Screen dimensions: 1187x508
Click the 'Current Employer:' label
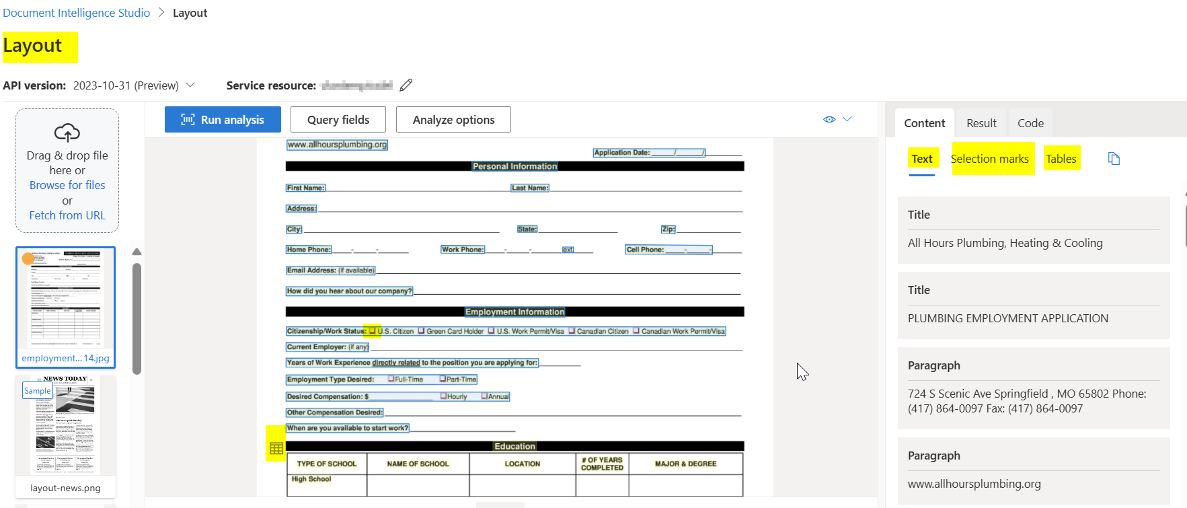(x=328, y=347)
